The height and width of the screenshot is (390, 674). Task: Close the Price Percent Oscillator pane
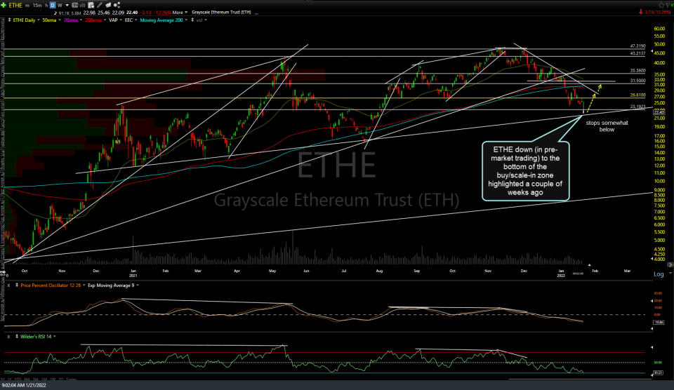(x=8, y=285)
